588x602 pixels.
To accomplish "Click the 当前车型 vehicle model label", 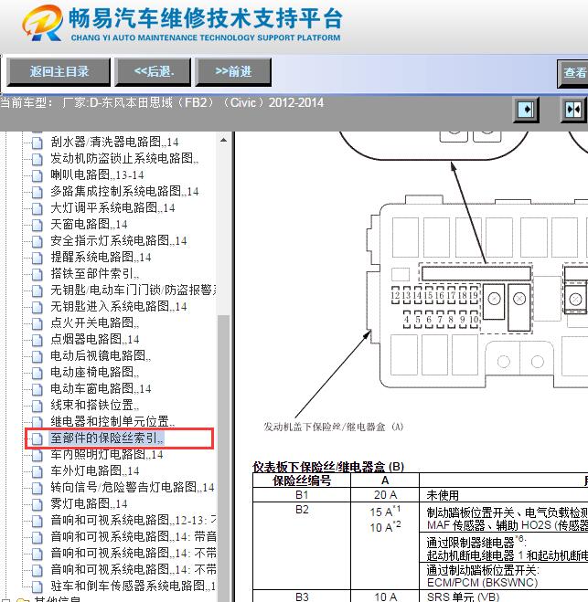I will 162,103.
